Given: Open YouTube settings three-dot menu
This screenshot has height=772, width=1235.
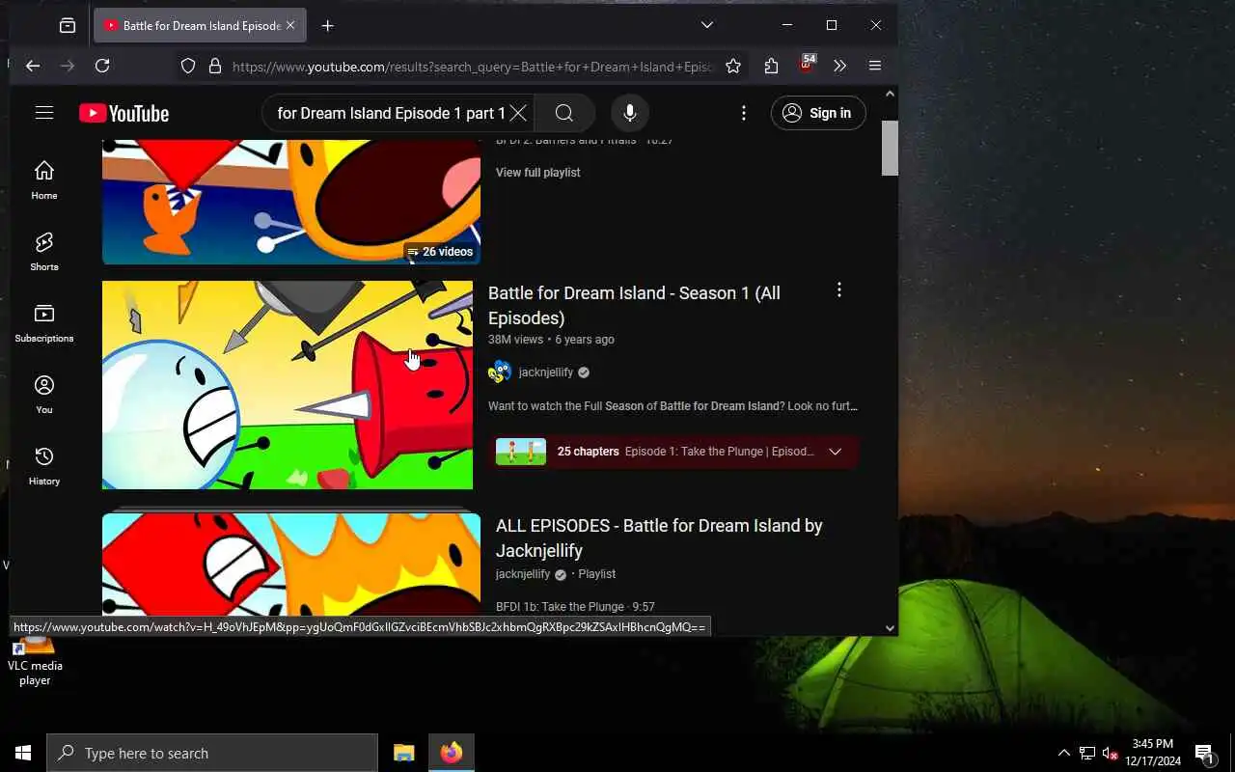Looking at the screenshot, I should tap(743, 113).
